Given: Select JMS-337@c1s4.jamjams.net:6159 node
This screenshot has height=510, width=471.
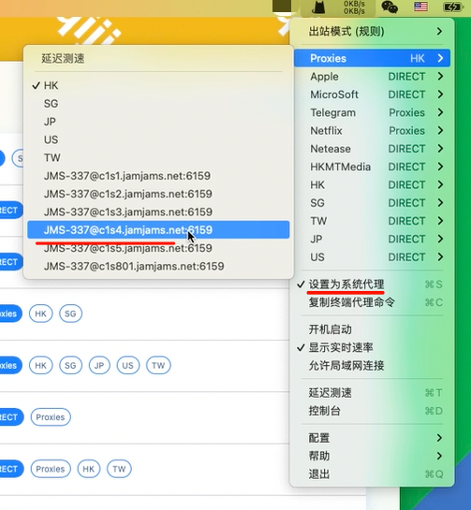Looking at the screenshot, I should pos(158,230).
